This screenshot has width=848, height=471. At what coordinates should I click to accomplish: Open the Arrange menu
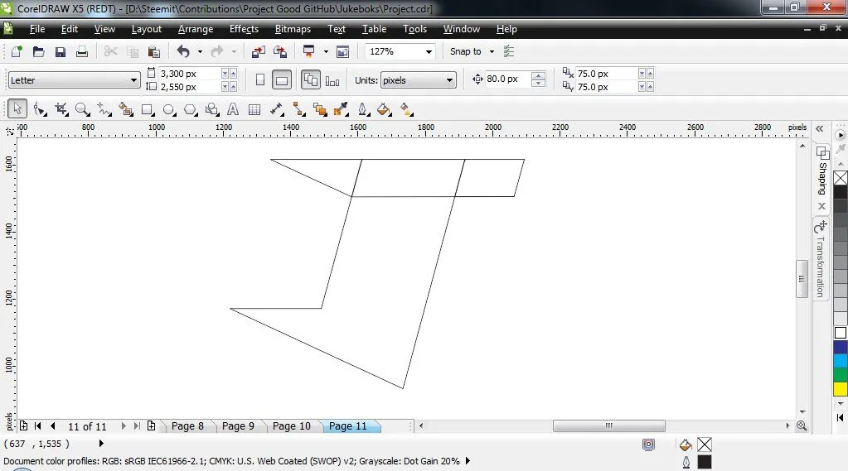196,29
